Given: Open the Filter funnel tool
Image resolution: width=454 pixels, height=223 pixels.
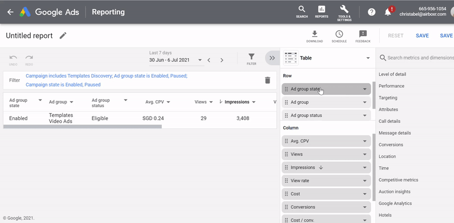Looking at the screenshot, I should tap(251, 59).
